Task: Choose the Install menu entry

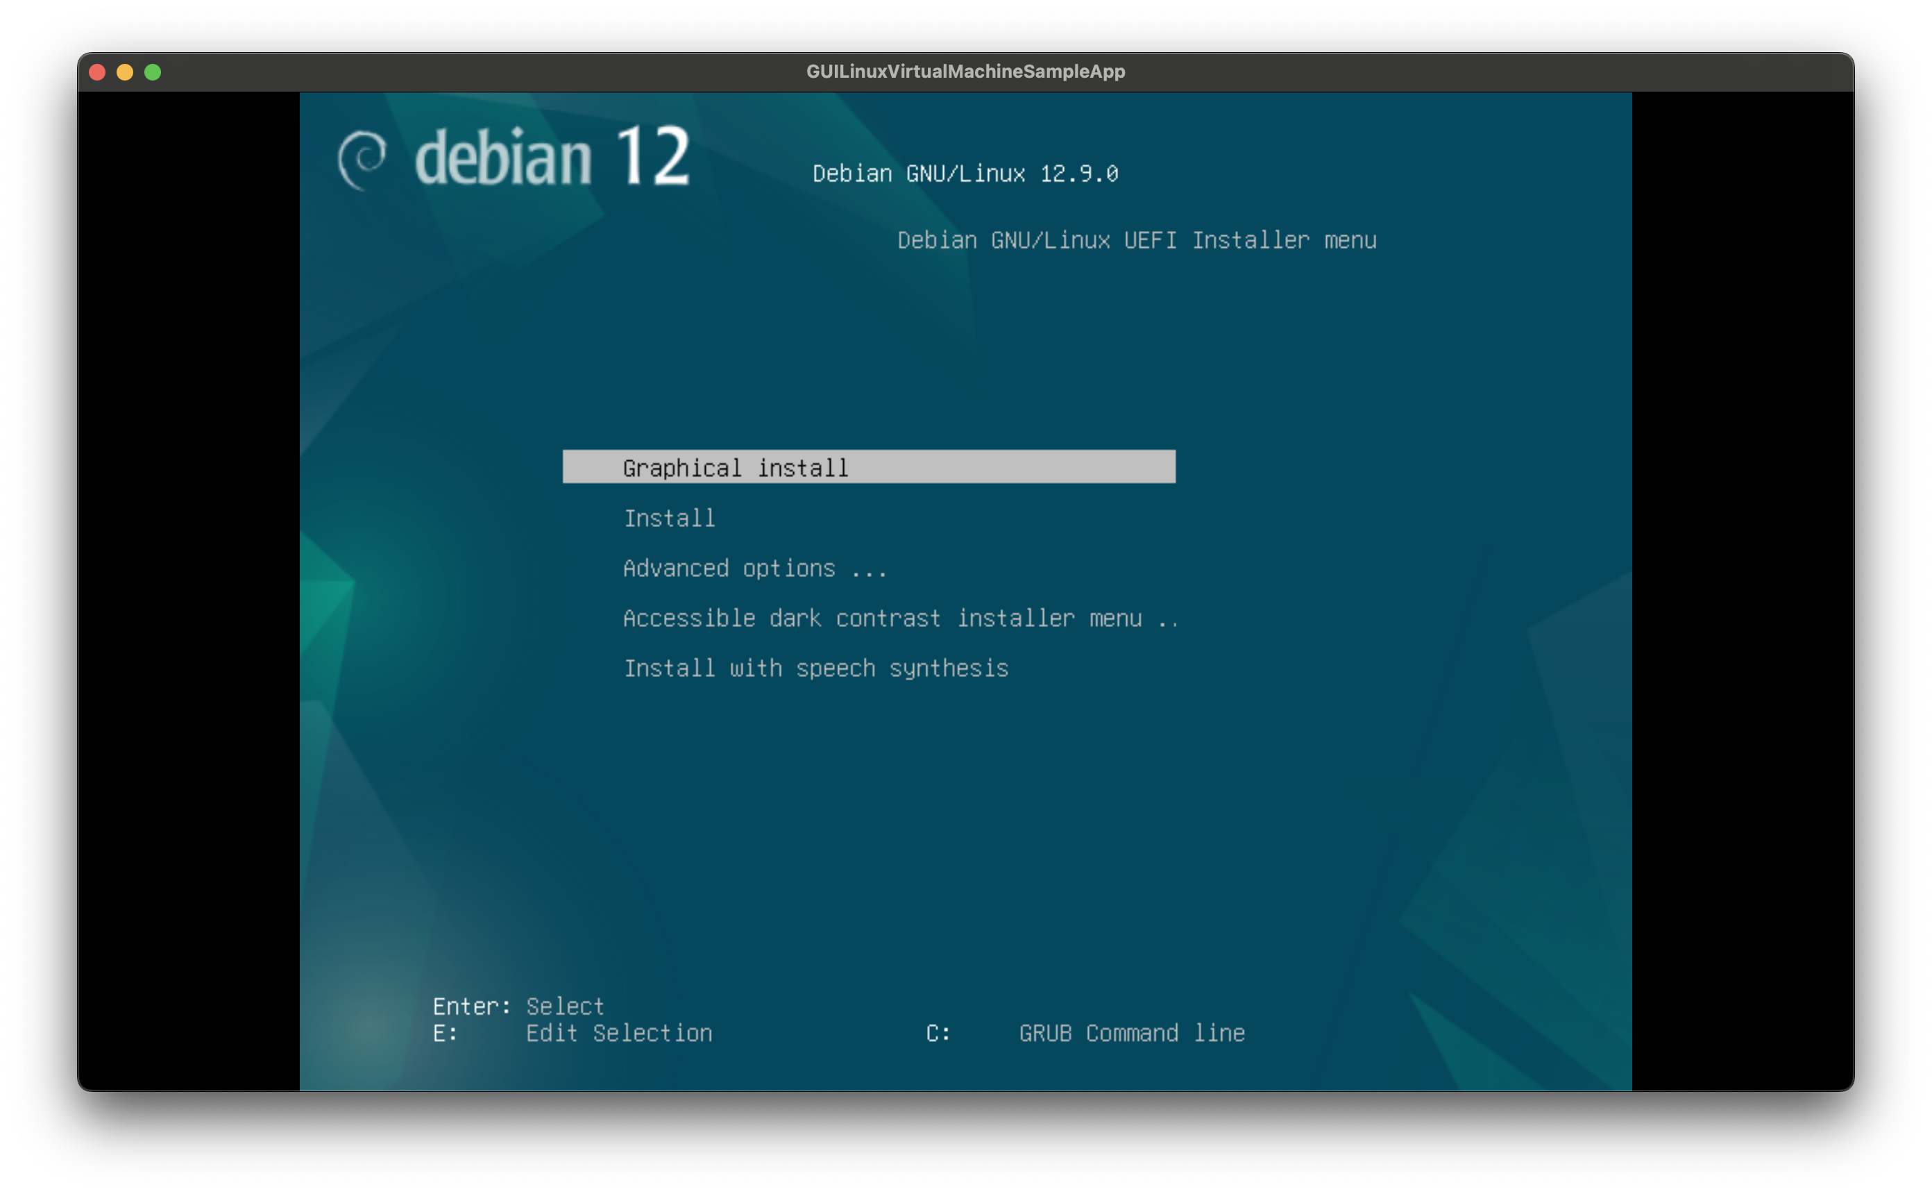Action: [669, 518]
